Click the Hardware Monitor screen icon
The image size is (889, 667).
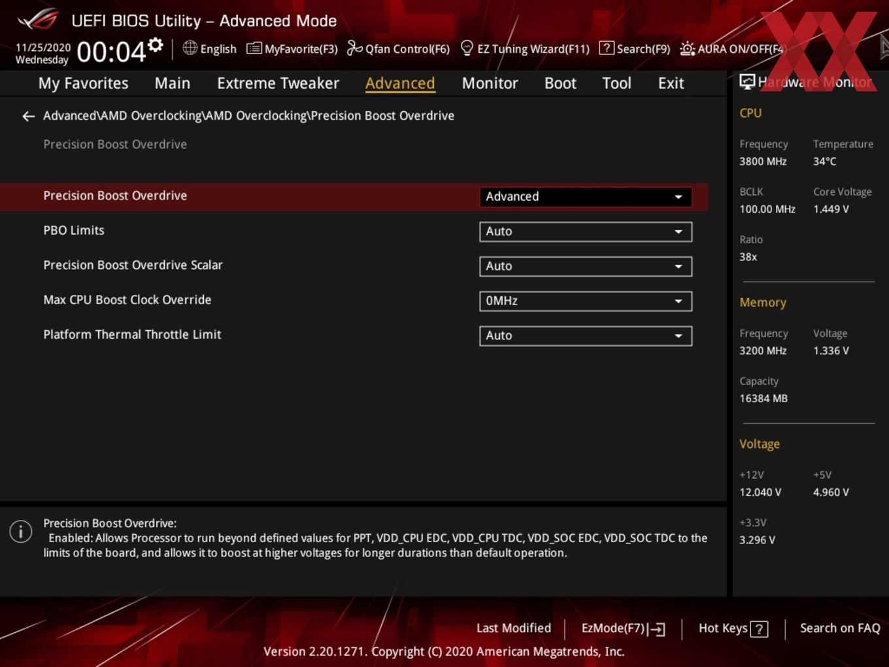(747, 82)
